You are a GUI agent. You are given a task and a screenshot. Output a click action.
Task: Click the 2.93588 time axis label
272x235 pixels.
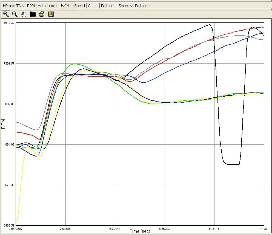point(65,229)
